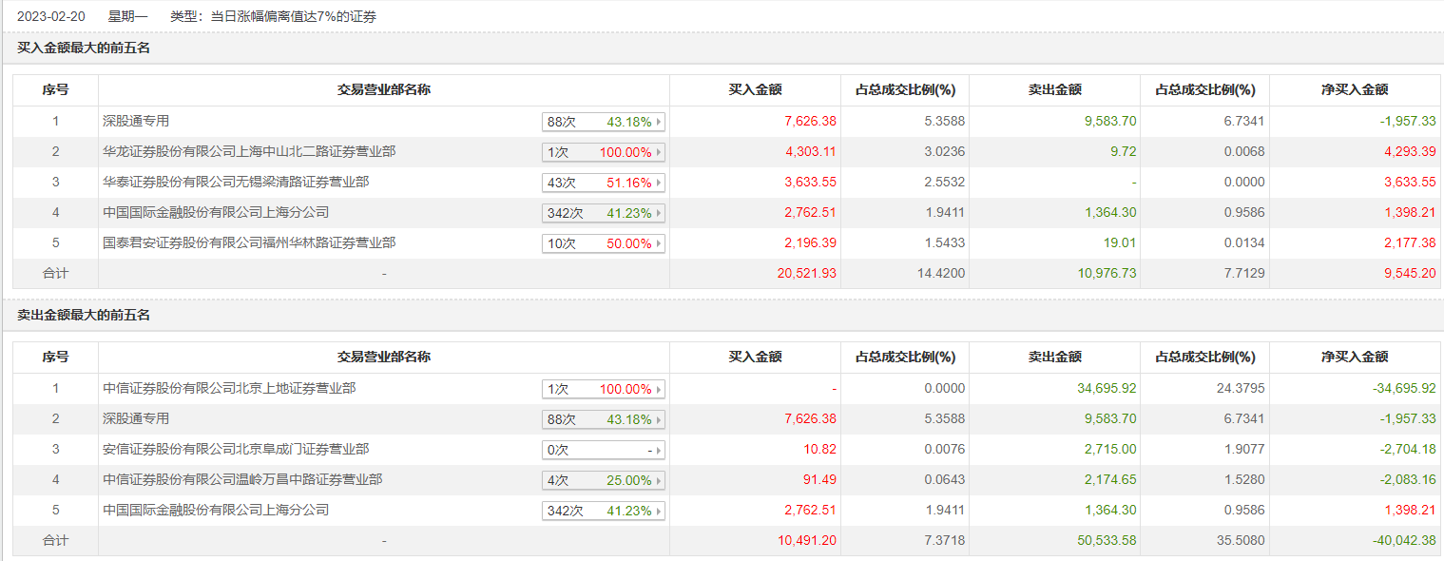Expand the 43次 51.16% dropdown

tap(603, 183)
